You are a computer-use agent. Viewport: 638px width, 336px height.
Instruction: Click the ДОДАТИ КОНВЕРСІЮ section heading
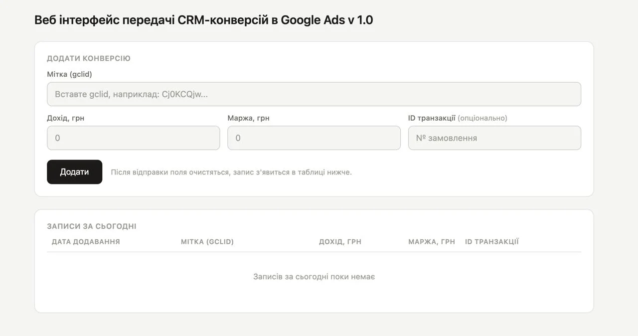click(89, 58)
